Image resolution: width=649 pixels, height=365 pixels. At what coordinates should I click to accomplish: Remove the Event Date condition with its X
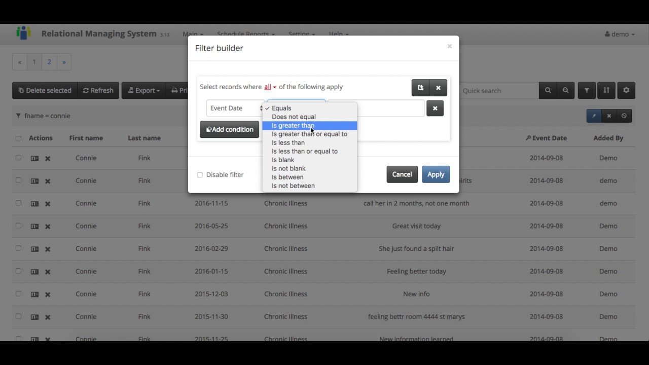click(x=435, y=108)
